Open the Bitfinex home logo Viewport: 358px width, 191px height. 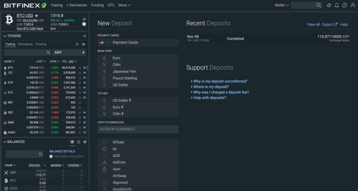tap(25, 5)
